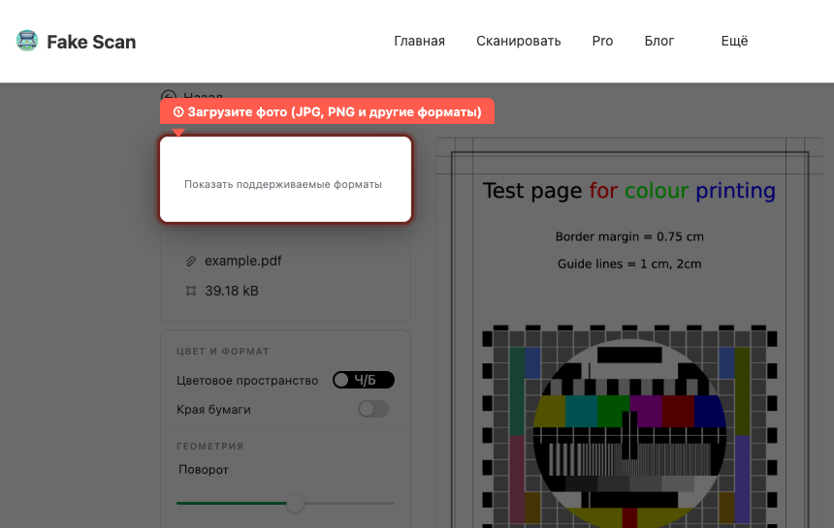Toggle the Цветовое пространство Ч/Б switch

point(364,380)
